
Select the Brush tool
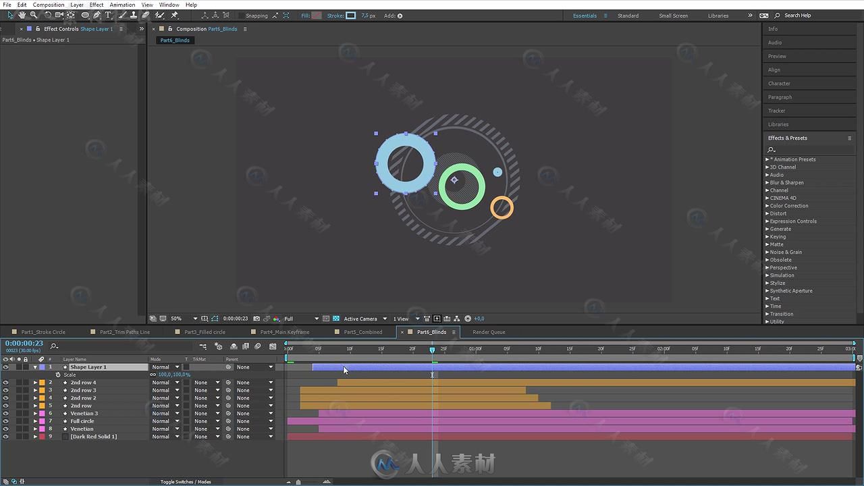122,15
